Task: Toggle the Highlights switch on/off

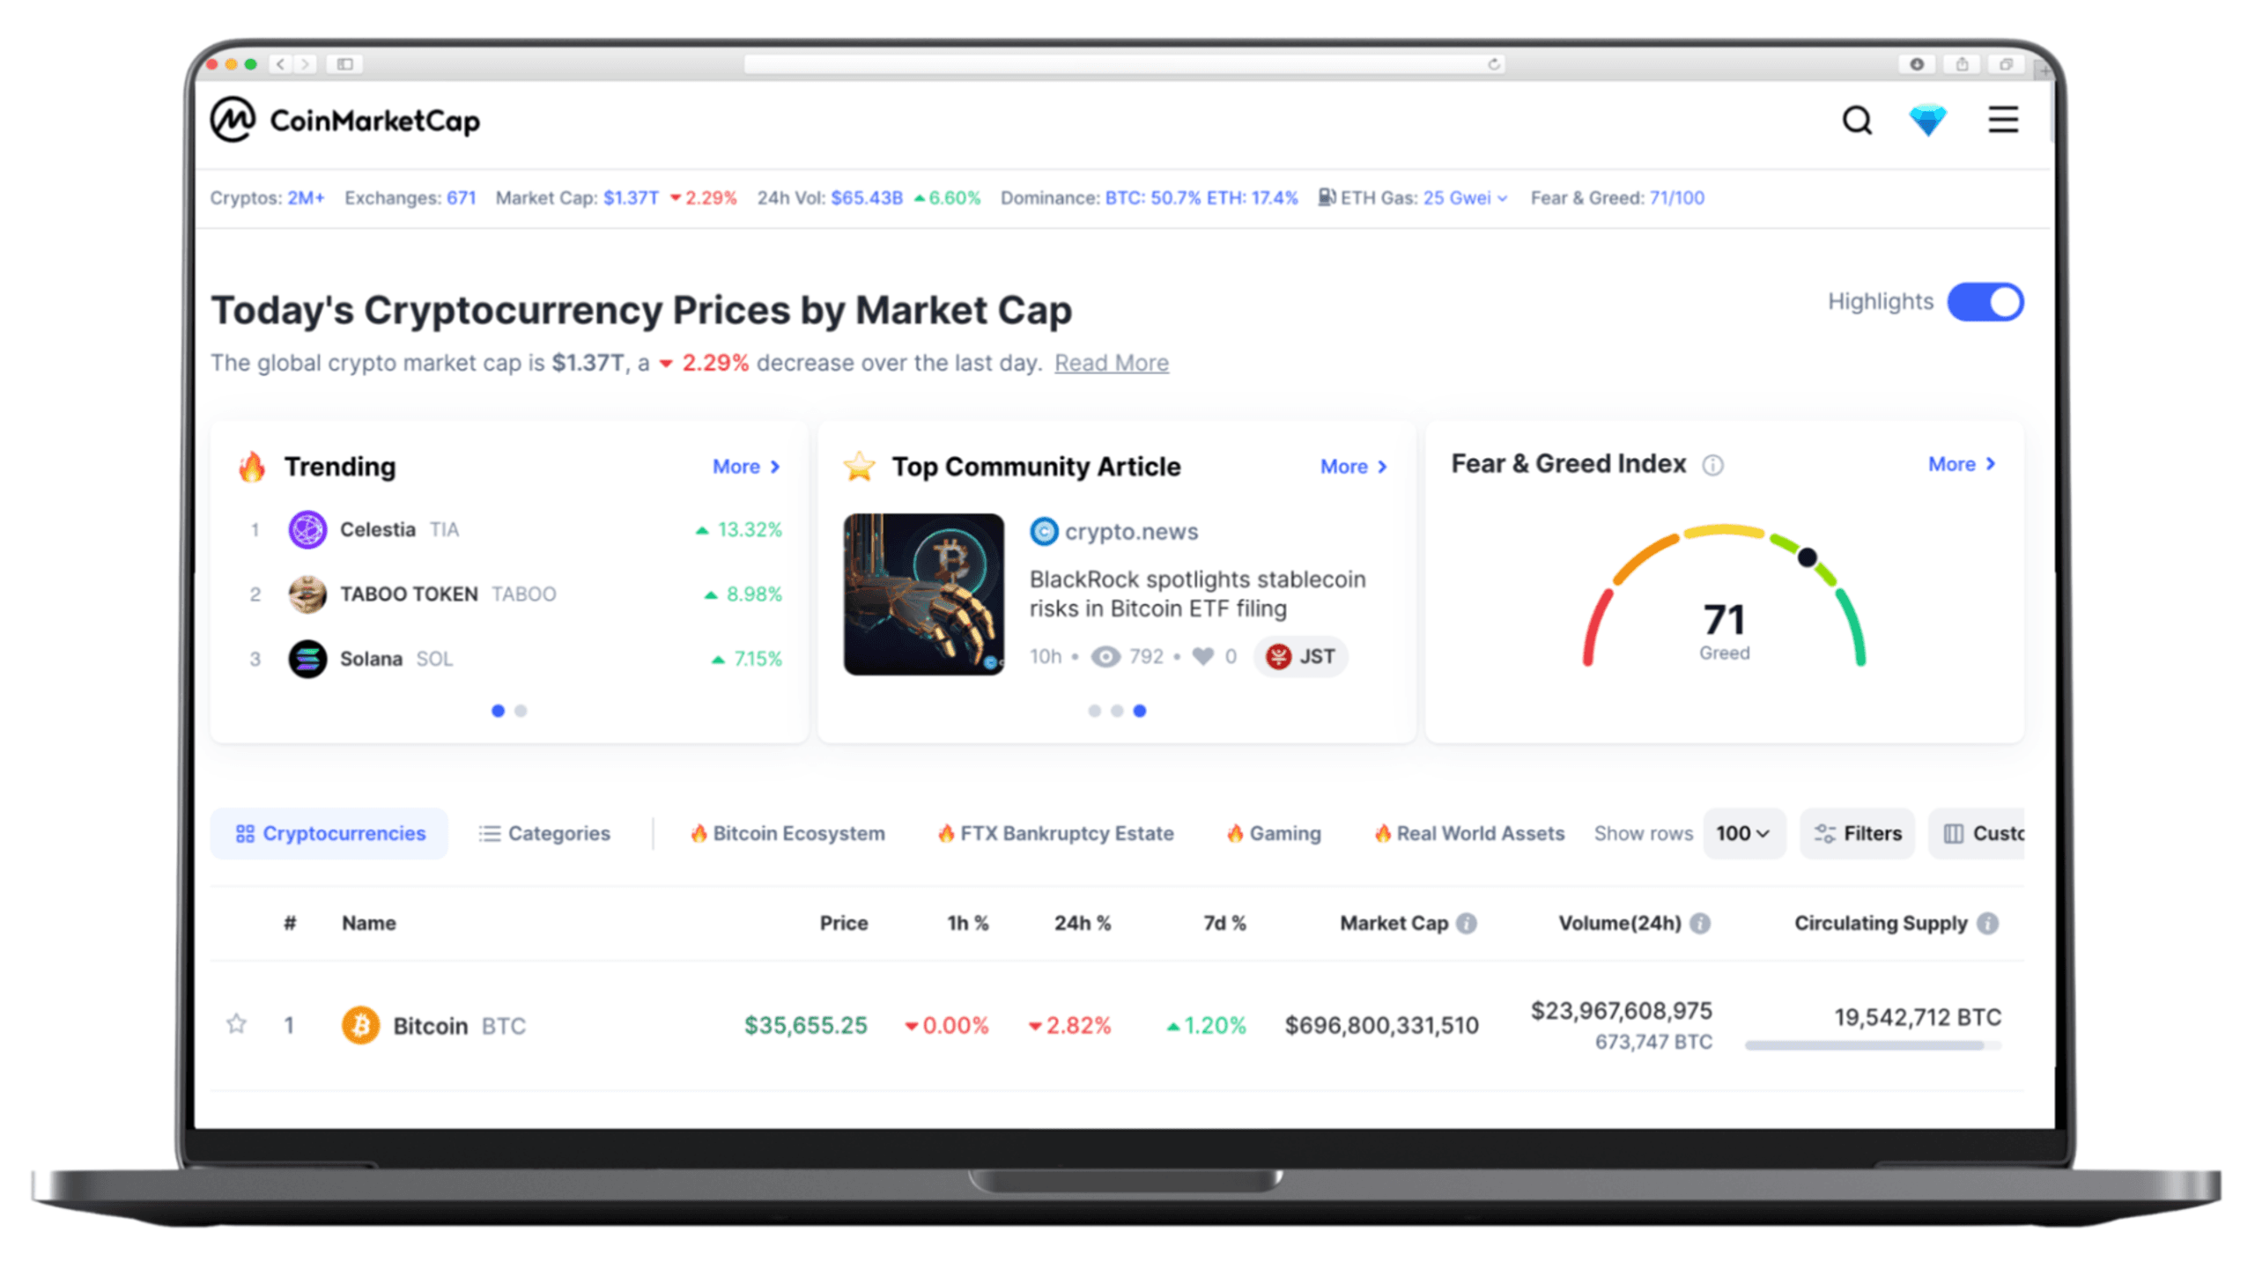Action: coord(1984,303)
